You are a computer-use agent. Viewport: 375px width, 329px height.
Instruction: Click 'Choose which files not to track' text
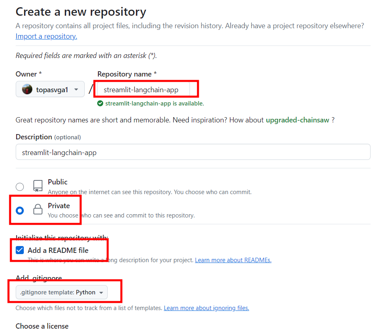(x=89, y=308)
